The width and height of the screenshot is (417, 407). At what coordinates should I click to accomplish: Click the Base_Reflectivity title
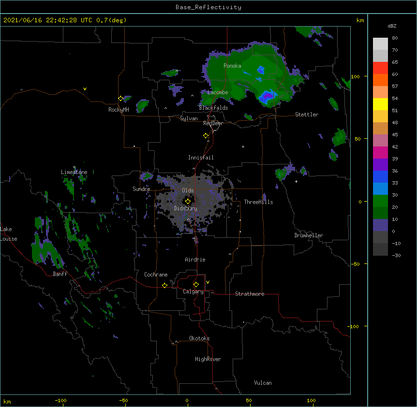point(208,7)
